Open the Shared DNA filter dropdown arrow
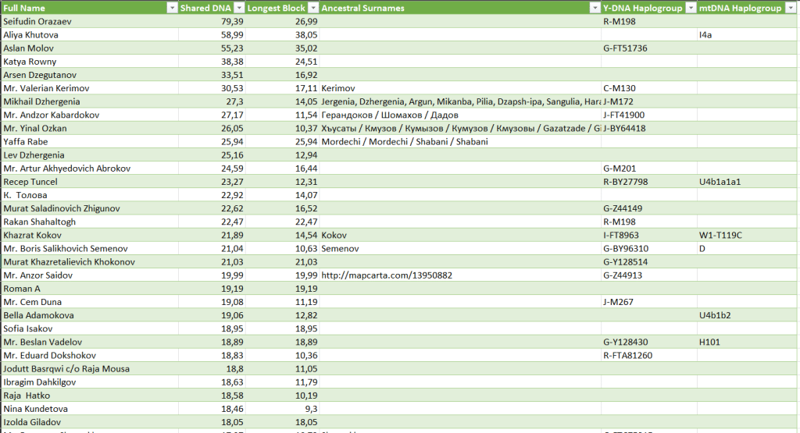The width and height of the screenshot is (800, 433). 236,8
